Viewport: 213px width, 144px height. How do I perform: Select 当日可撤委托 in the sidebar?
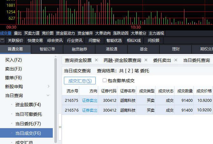29,114
